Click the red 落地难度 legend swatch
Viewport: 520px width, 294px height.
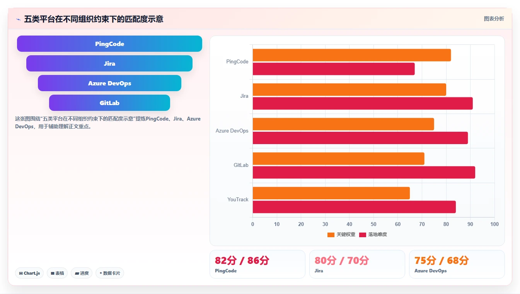point(363,235)
